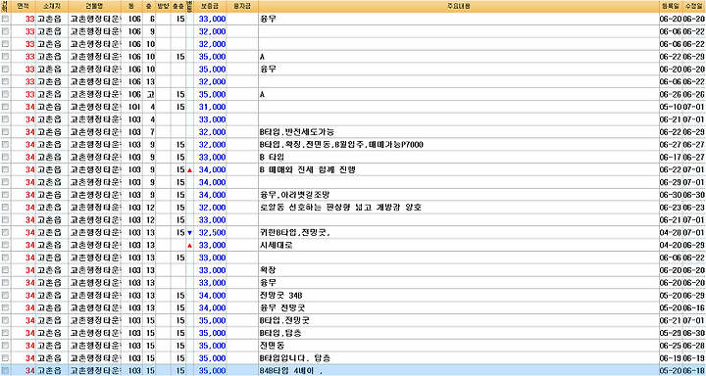Screen dimensions: 706x376
Task: Sort by 주요내용 column header
Action: 458,6
